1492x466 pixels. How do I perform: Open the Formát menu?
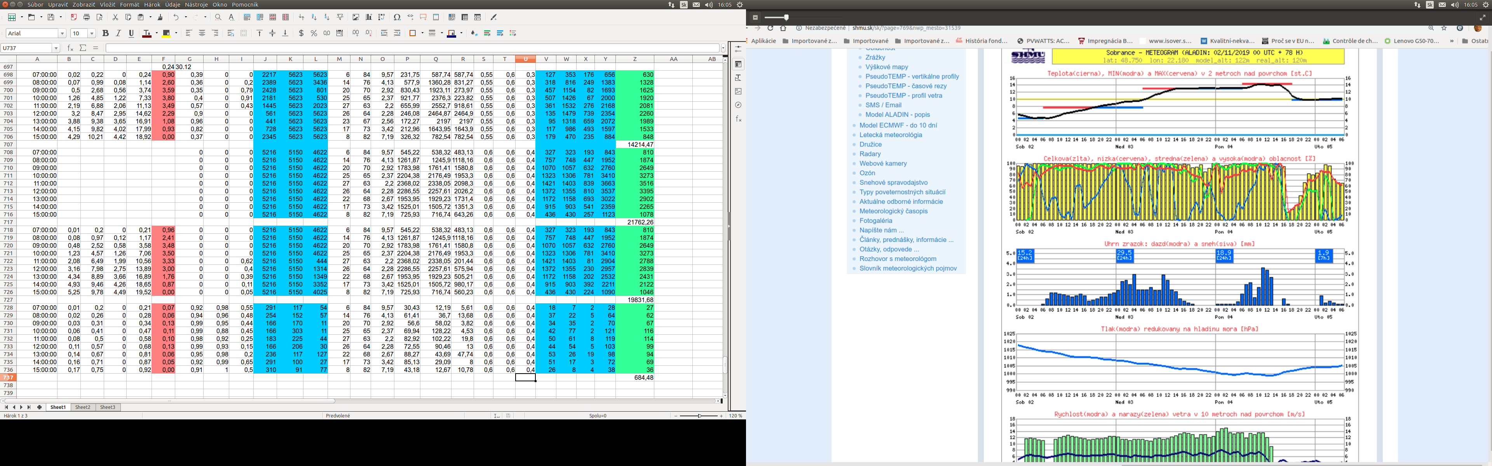pos(129,5)
